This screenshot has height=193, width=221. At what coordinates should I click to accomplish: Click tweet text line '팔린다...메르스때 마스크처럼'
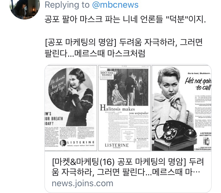95,54
